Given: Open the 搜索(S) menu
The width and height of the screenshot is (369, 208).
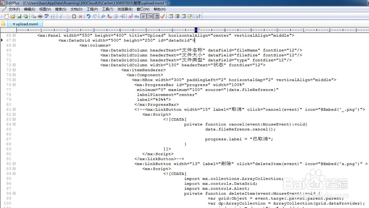Looking at the screenshot, I should click(x=61, y=9).
